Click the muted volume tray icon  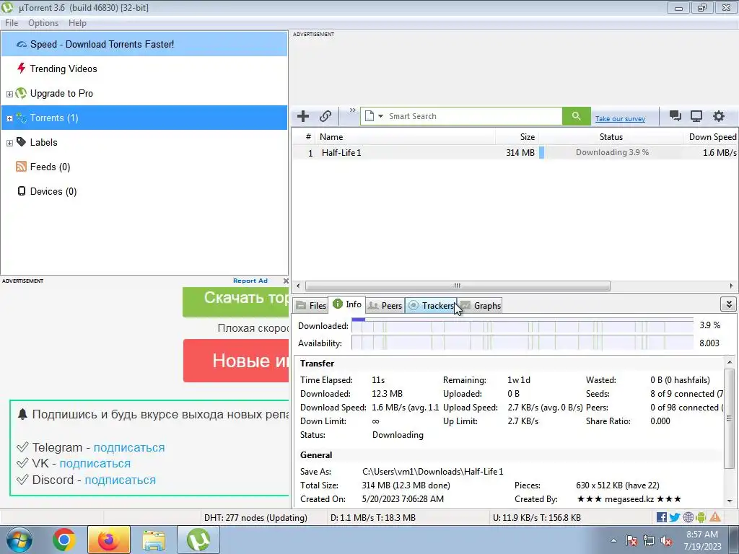[666, 541]
